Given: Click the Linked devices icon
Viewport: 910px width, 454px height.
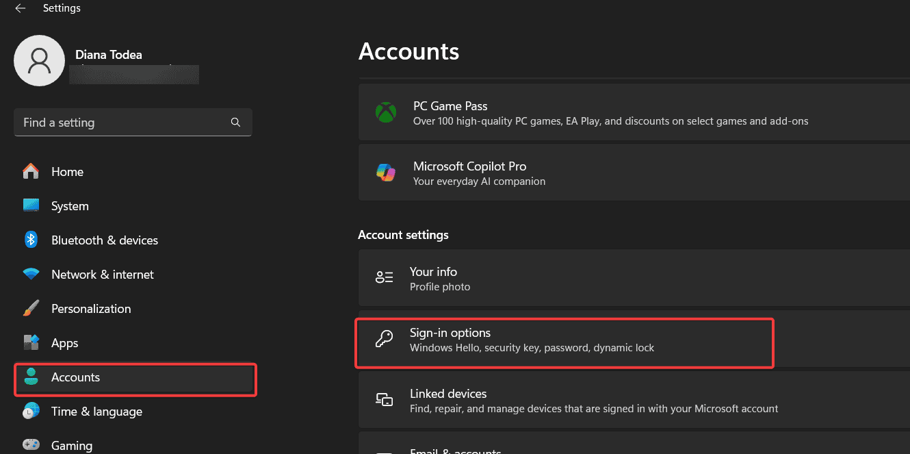Looking at the screenshot, I should click(x=384, y=400).
